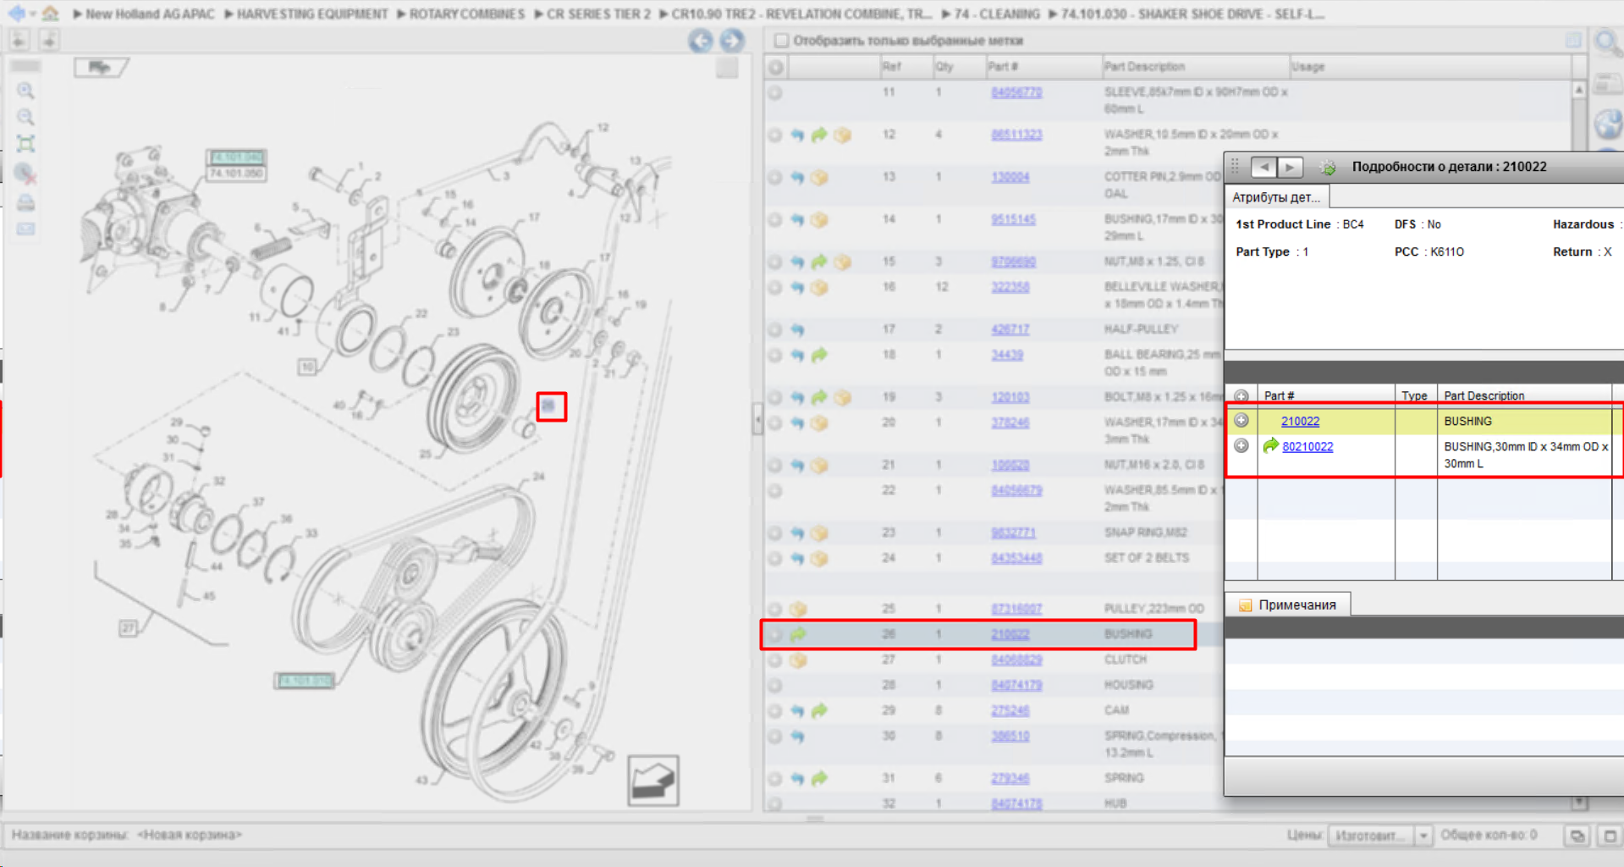The height and width of the screenshot is (867, 1624).
Task: Click breadcrumb arrow before 74 - CLEANING
Action: point(947,14)
